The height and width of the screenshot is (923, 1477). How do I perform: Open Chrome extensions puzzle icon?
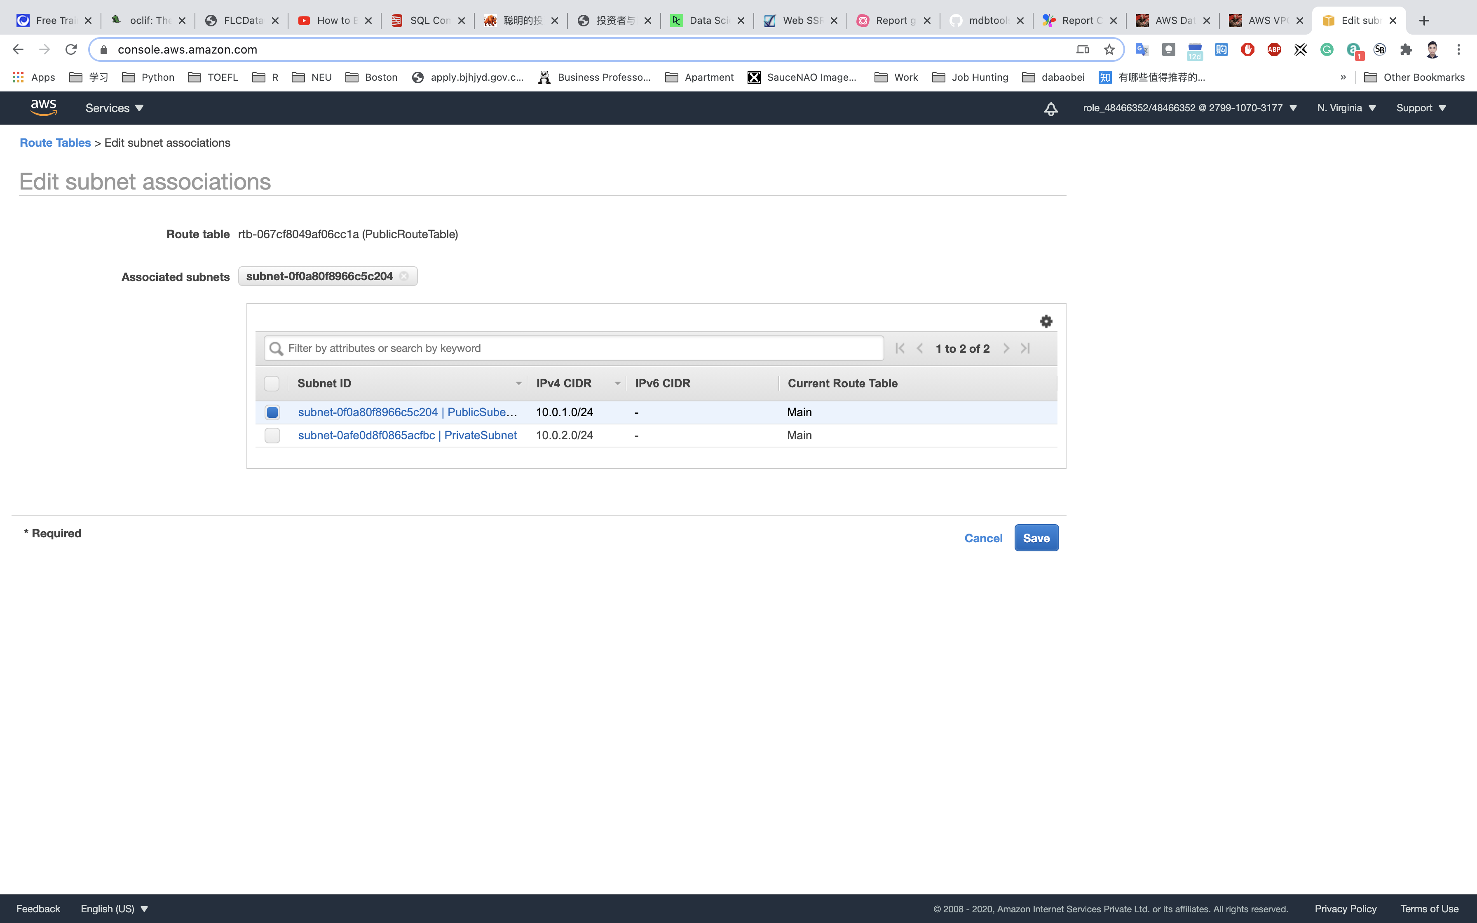click(1406, 49)
